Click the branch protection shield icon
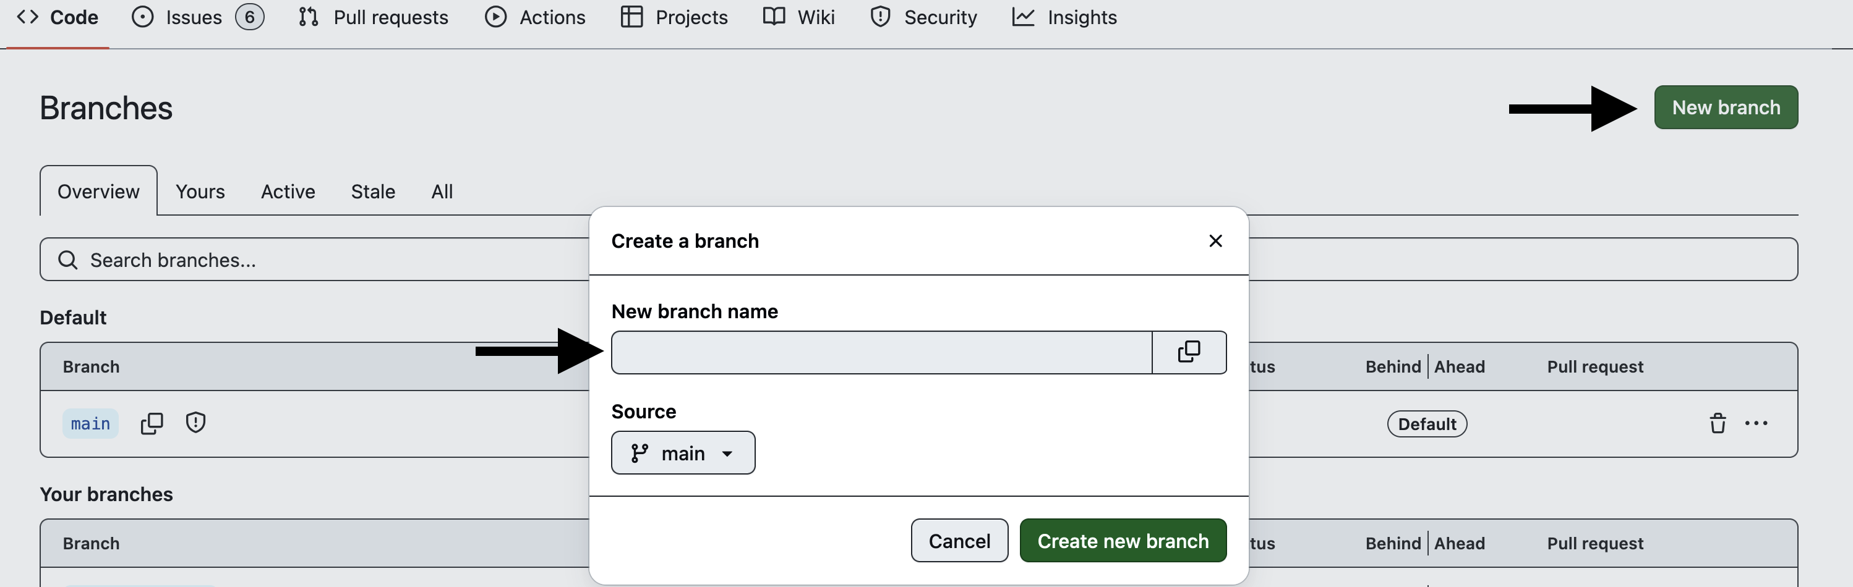The width and height of the screenshot is (1853, 587). [195, 423]
